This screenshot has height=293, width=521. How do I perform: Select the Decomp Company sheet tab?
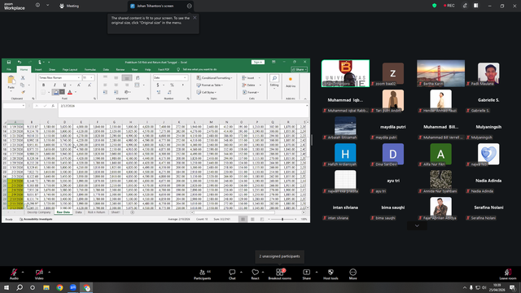(39, 212)
